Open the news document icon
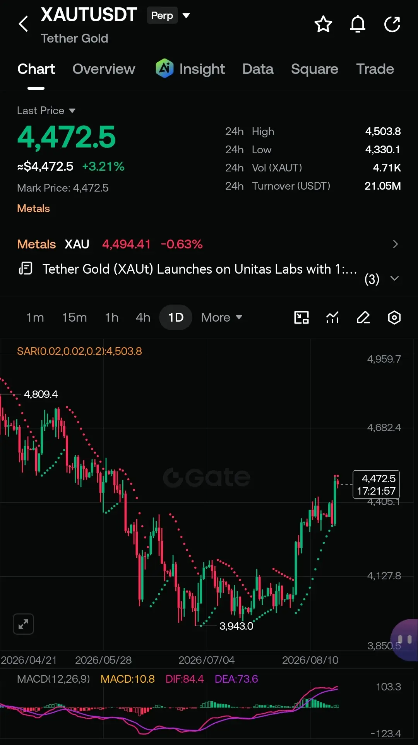418x745 pixels. click(26, 268)
